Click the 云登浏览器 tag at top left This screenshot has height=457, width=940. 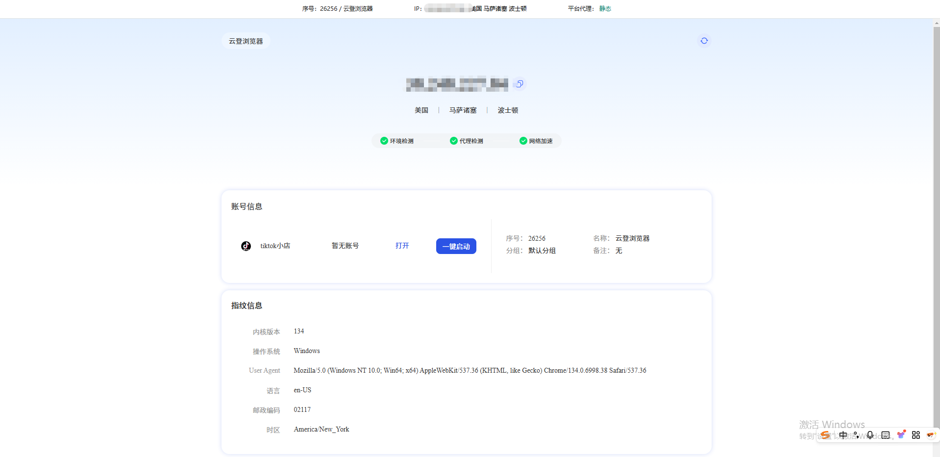click(x=246, y=41)
